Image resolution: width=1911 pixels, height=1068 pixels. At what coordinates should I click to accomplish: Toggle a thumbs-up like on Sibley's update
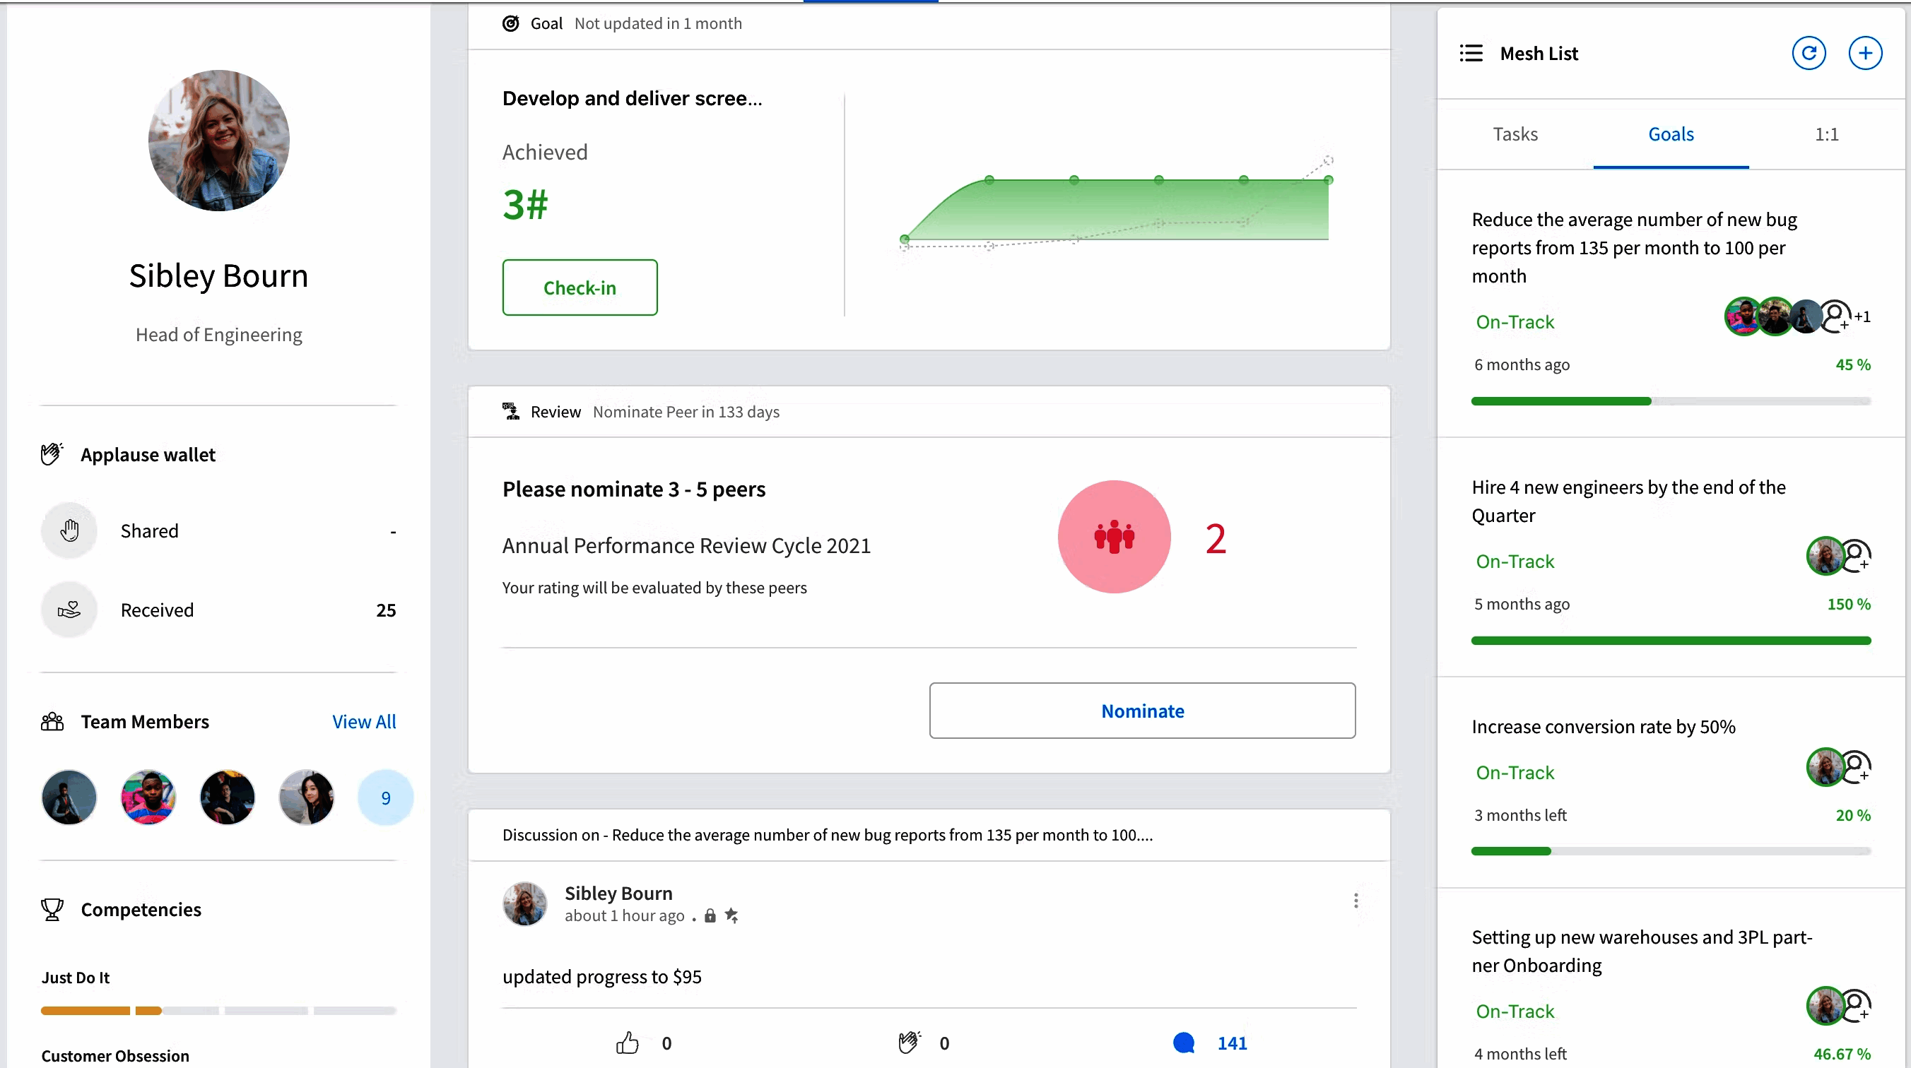pos(629,1042)
